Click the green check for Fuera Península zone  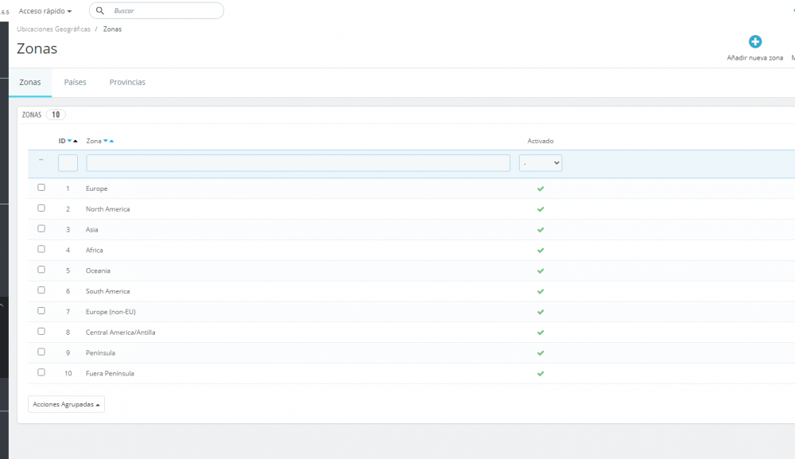point(541,373)
